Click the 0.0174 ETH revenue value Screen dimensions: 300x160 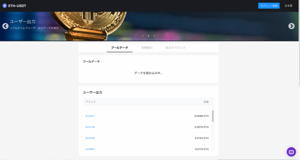[202, 149]
